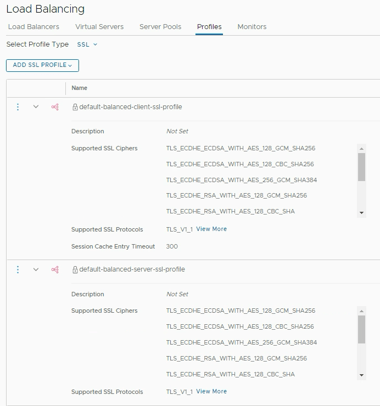The image size is (380, 406).
Task: Click lock icon on default-balanced-client-ssl-profile
Action: coord(75,108)
